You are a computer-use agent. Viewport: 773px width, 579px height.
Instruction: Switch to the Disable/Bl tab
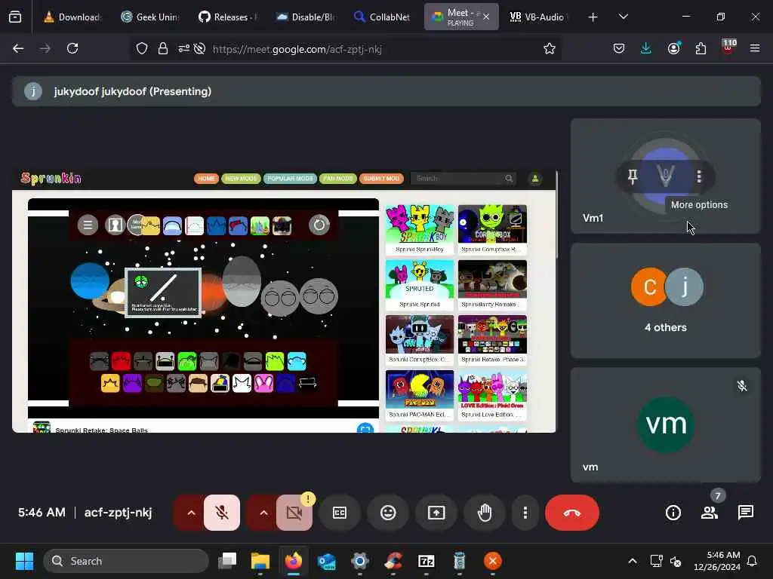(306, 17)
